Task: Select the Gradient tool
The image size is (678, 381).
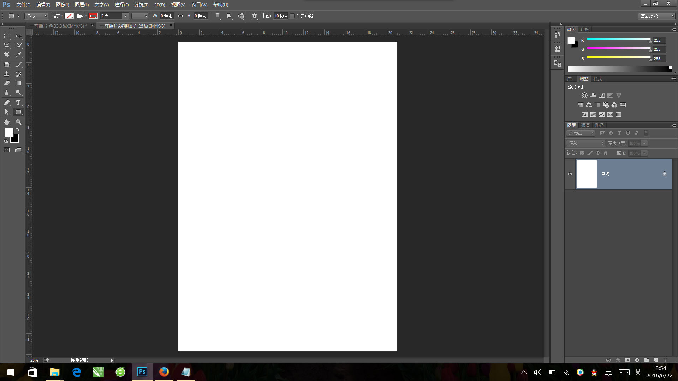Action: point(18,83)
